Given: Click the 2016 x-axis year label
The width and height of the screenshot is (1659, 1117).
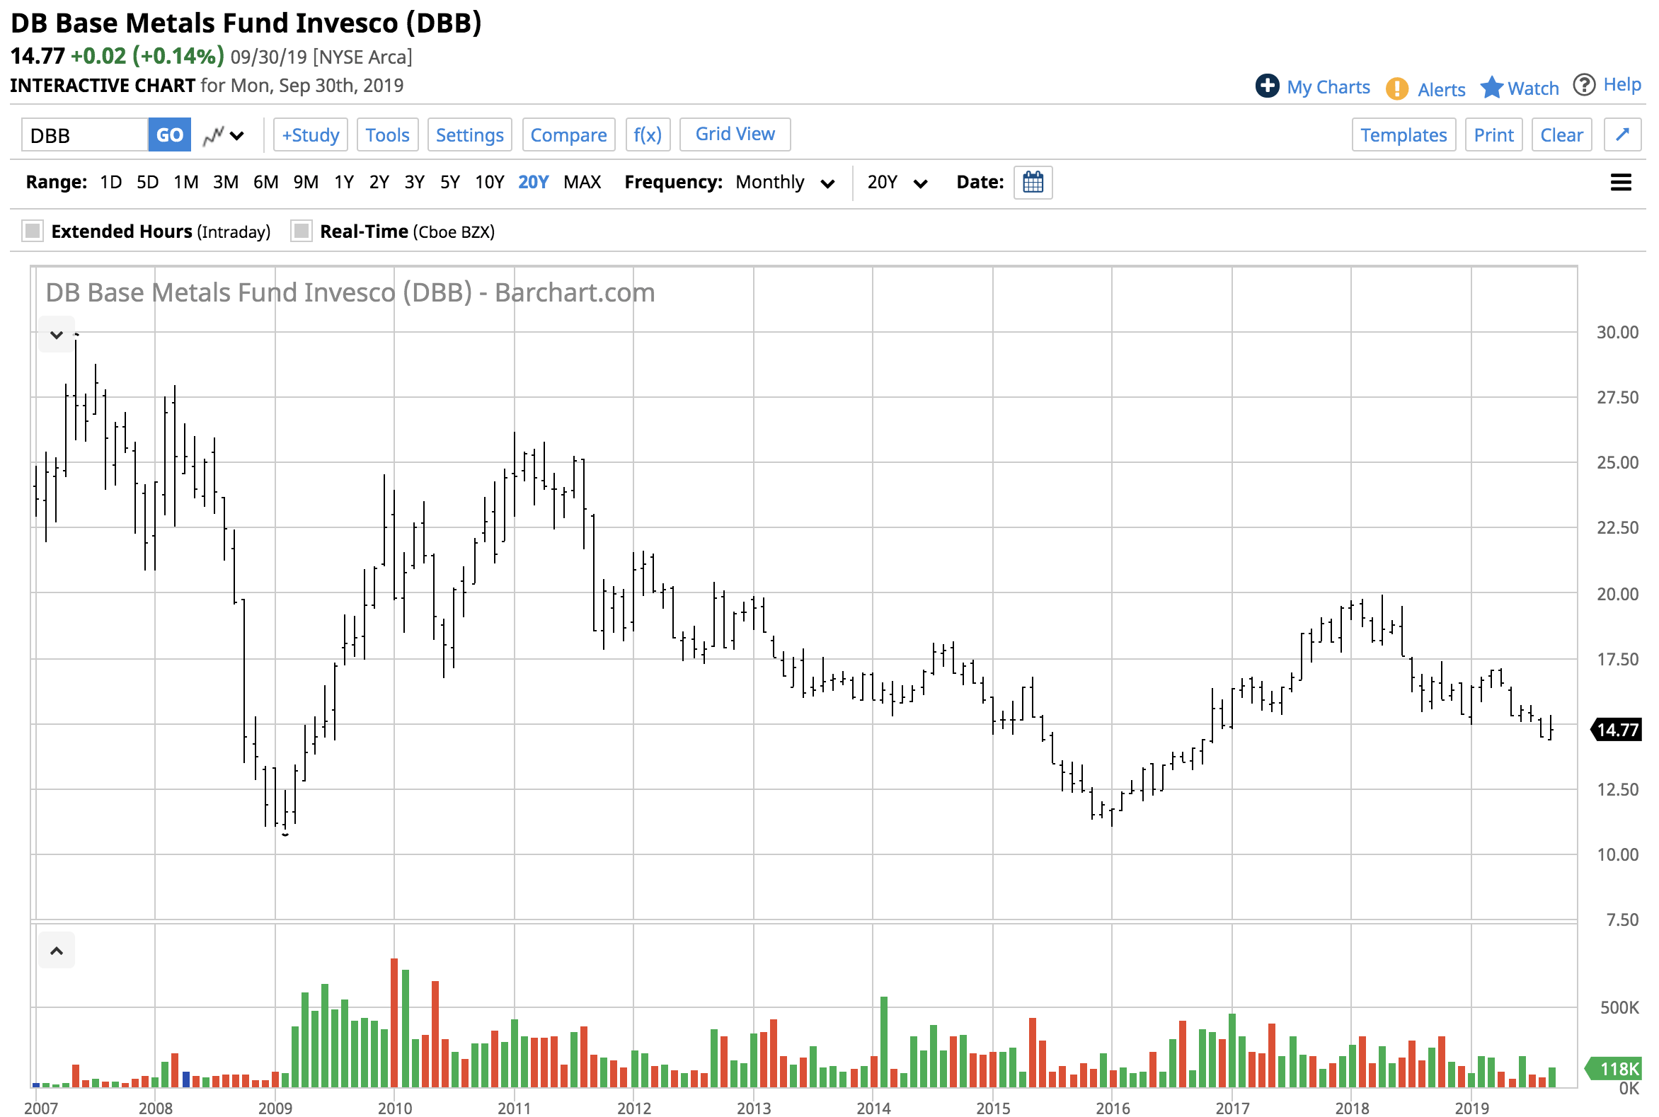Looking at the screenshot, I should click(1113, 1108).
